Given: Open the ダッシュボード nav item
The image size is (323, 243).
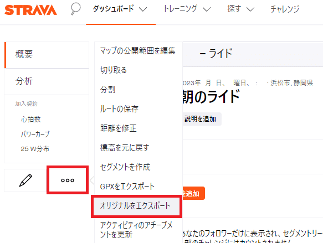Looking at the screenshot, I should pos(113,9).
